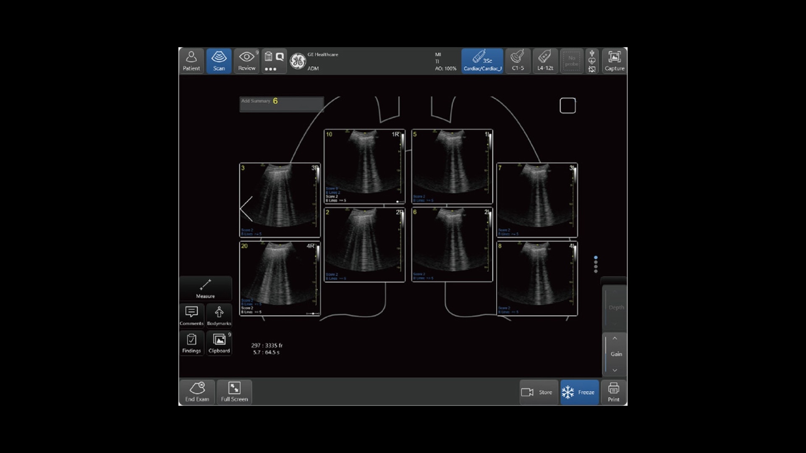This screenshot has width=806, height=453.
Task: Click the frame counter 297 : 3335 fr
Action: [x=267, y=345]
